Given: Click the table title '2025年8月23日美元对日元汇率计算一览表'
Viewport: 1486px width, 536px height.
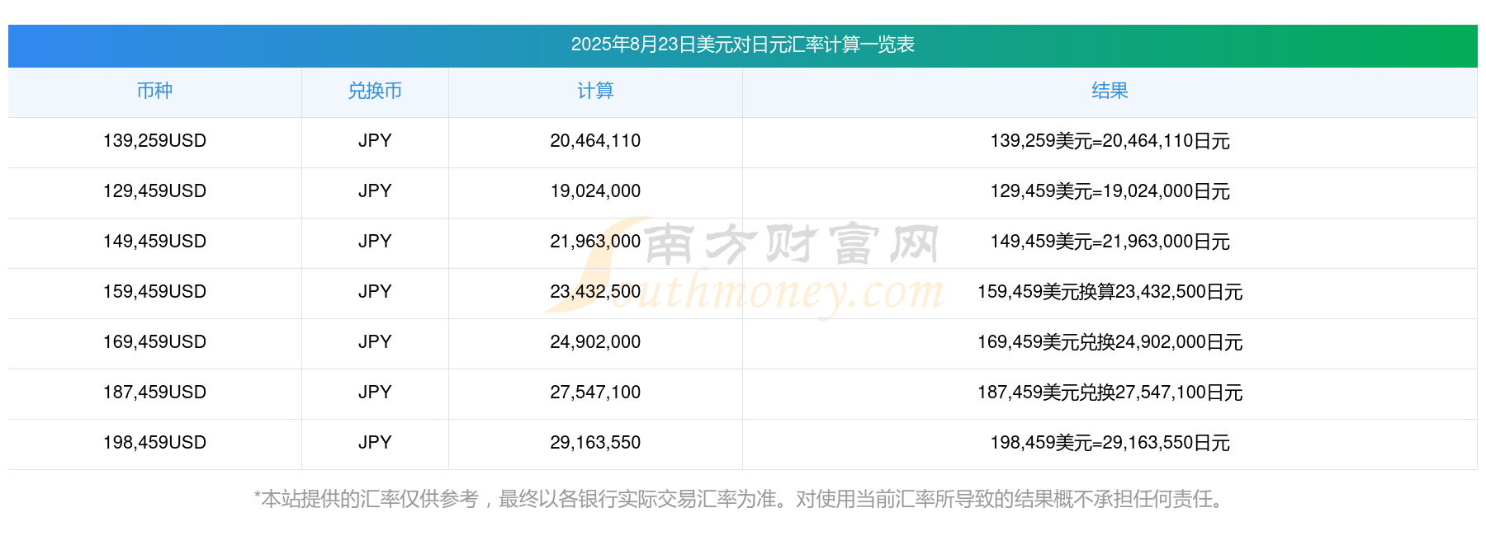Looking at the screenshot, I should (742, 45).
